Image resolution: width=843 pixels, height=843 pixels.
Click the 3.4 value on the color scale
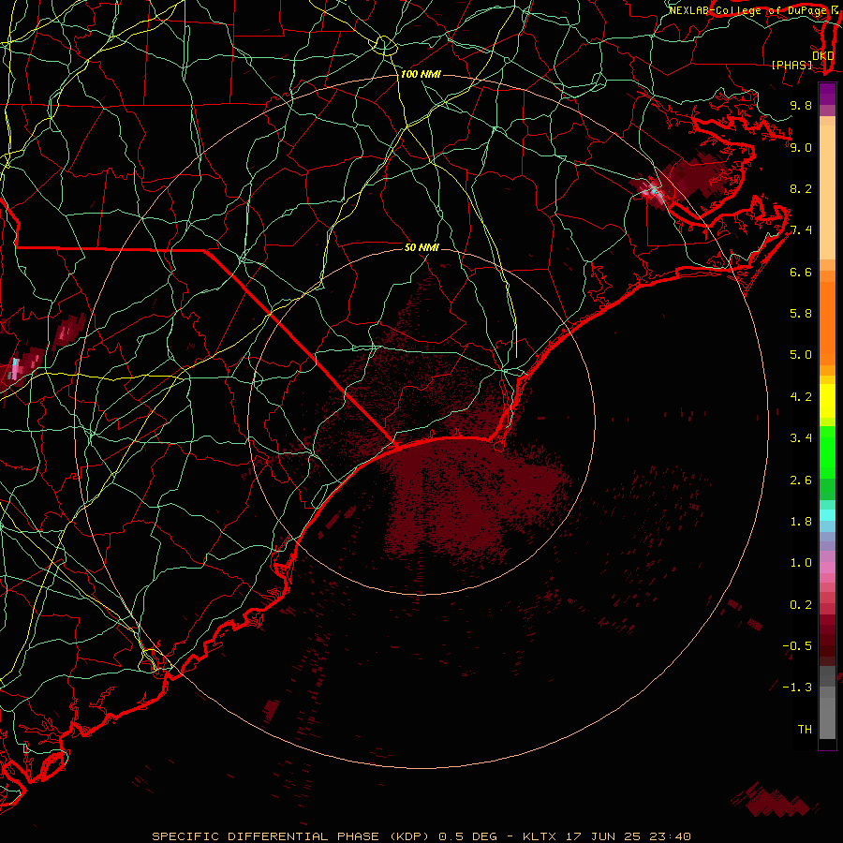(x=801, y=437)
